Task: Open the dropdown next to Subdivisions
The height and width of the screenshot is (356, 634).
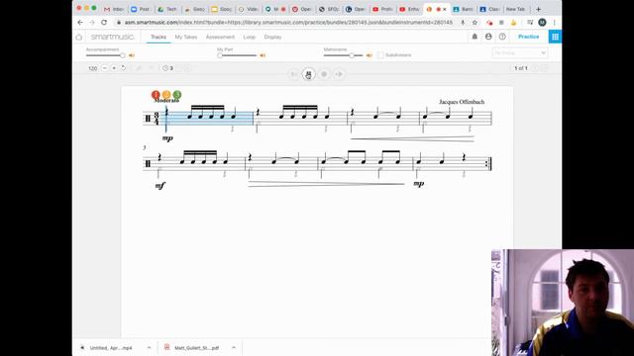Action: tap(519, 52)
